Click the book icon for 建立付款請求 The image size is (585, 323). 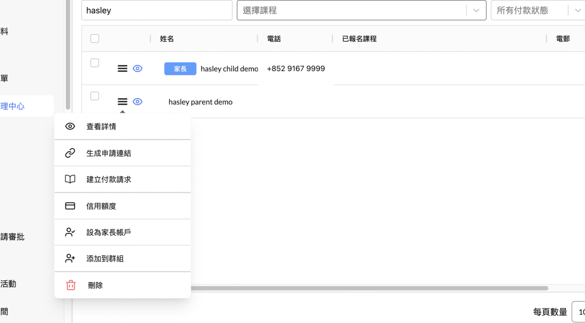coord(70,179)
